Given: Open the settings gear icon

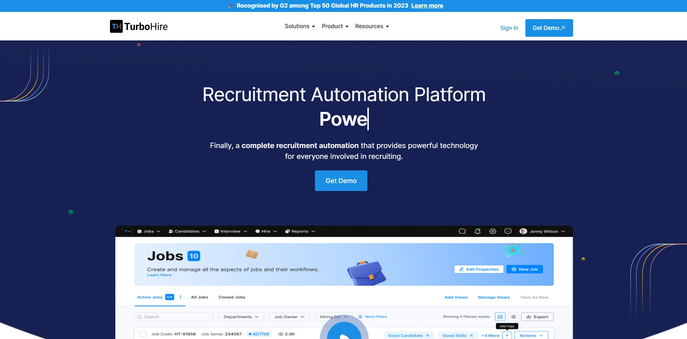Looking at the screenshot, I should coord(493,231).
